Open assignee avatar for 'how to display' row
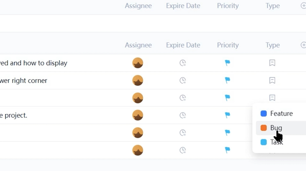This screenshot has width=306, height=171. point(138,63)
